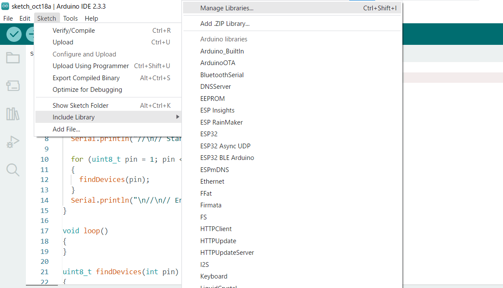
Task: Click line number 17 in gutter
Action: click(x=44, y=231)
